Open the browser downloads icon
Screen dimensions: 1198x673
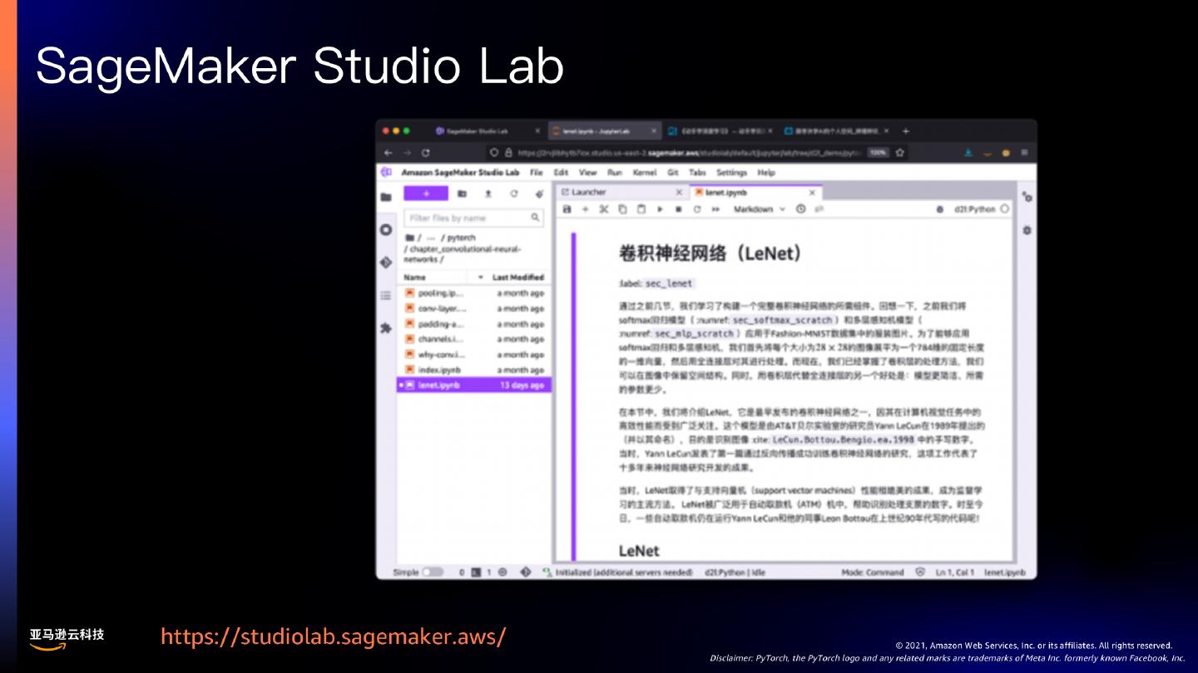click(x=968, y=153)
